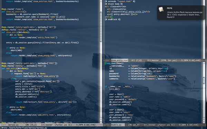207x129 pixels.
Task: Click the entry.abstract = ref['abstract'] line
Action: [33, 92]
